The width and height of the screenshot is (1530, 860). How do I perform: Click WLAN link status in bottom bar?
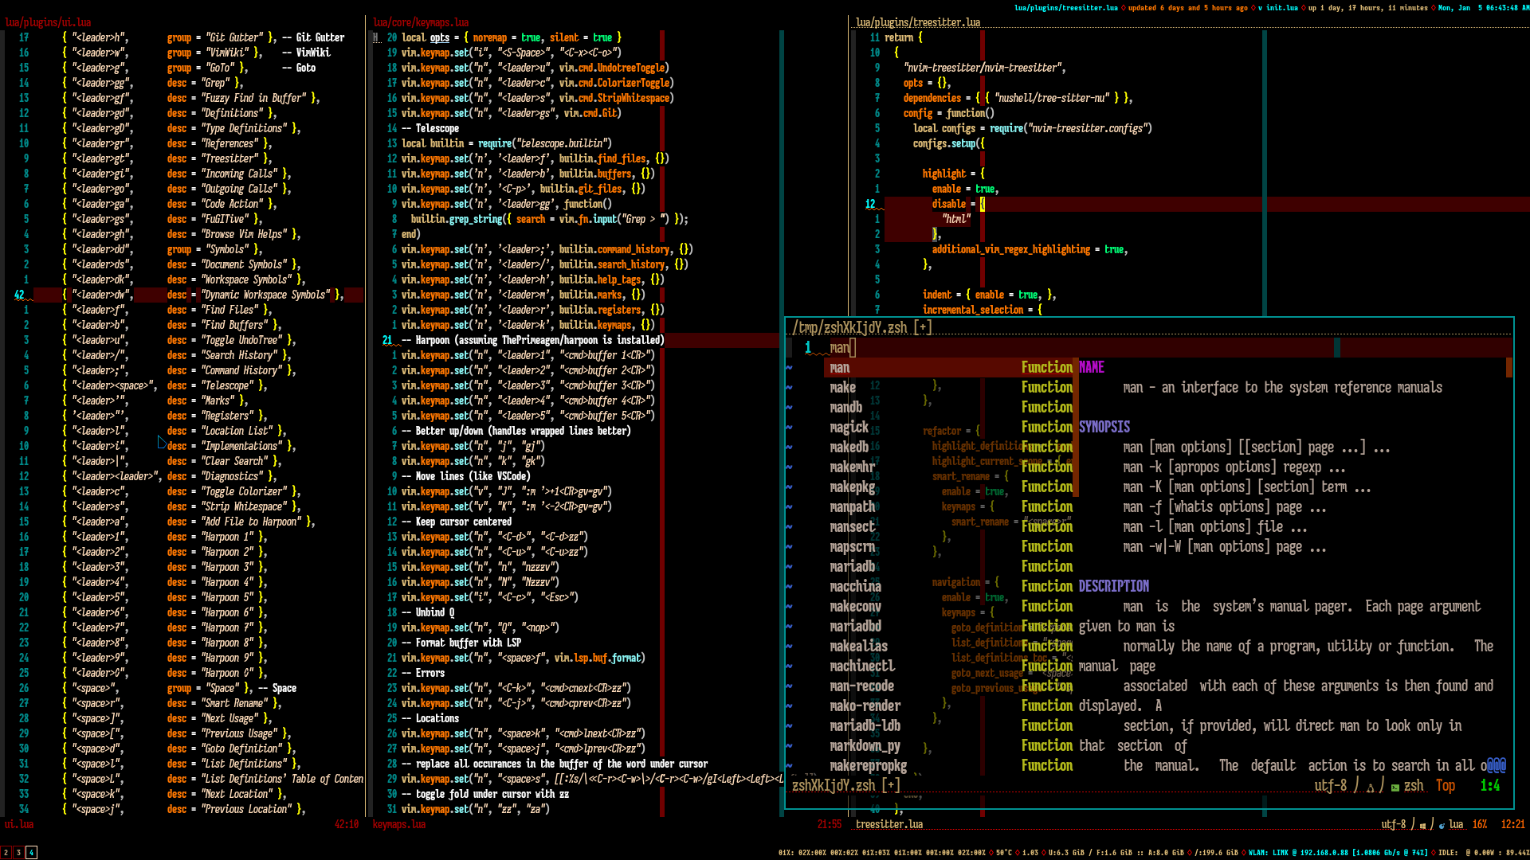[x=1269, y=852]
